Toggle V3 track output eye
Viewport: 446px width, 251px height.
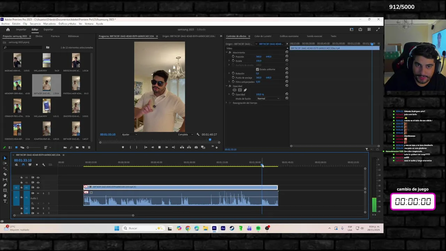click(38, 177)
